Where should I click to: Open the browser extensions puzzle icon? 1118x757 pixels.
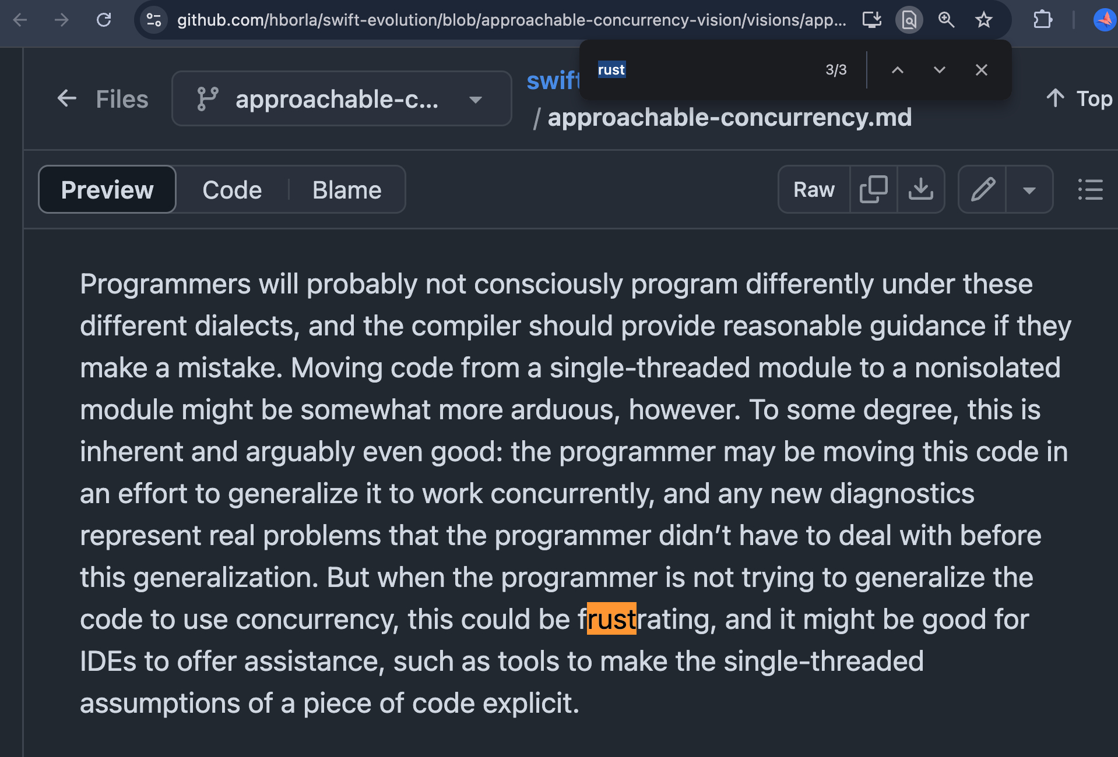click(x=1043, y=20)
